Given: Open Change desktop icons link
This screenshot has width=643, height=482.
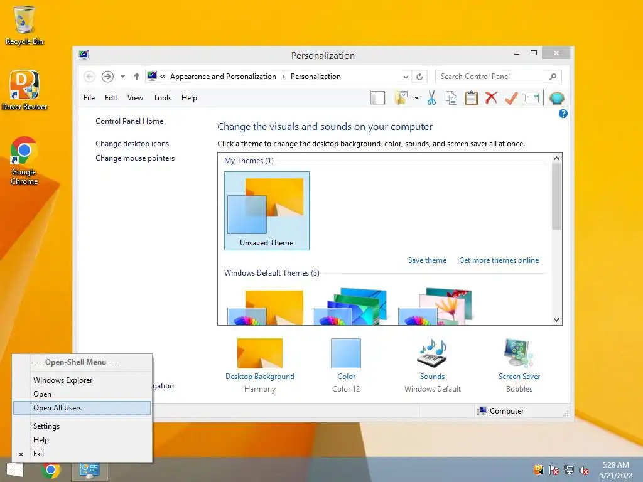Looking at the screenshot, I should tap(132, 144).
